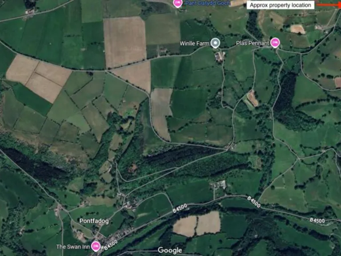
Task: Select the Pontfadog village name label
Action: pyautogui.click(x=94, y=221)
